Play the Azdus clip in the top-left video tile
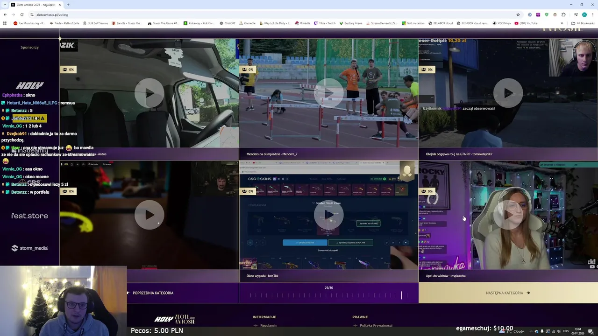 click(149, 93)
